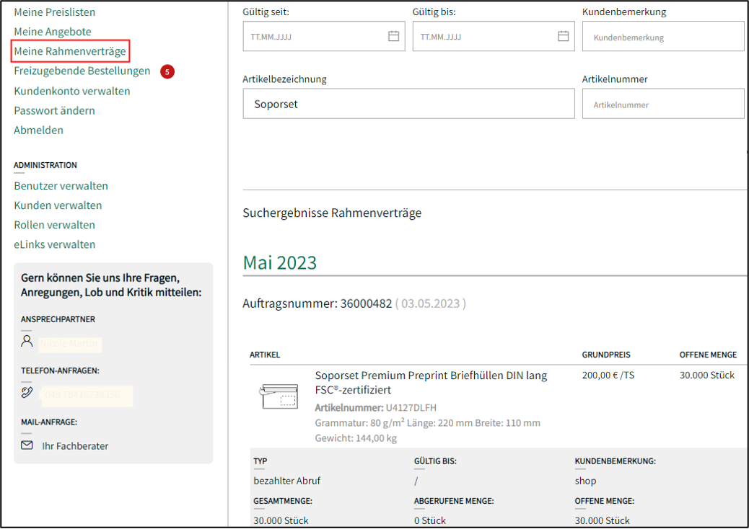
Task: Click the red notification badge showing 5
Action: [167, 71]
